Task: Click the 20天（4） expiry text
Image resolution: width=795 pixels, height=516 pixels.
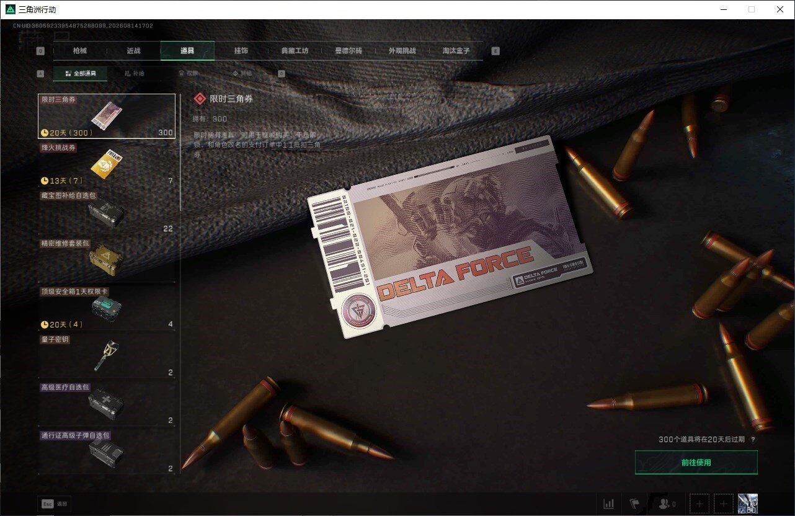Action: 66,324
